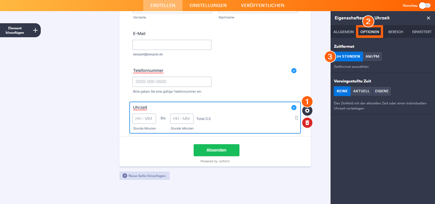435x204 pixels.
Task: Click blue checkmark badge on Uhrzeit field
Action: click(294, 108)
